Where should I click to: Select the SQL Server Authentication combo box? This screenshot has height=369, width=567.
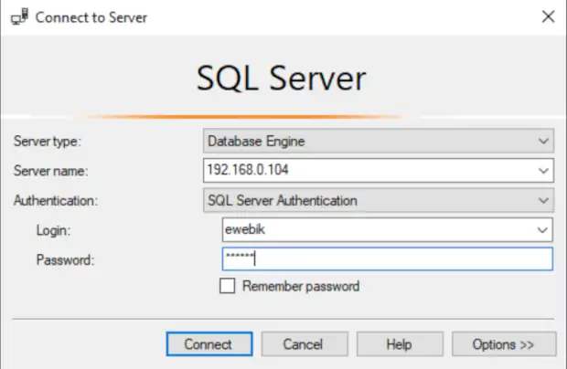pyautogui.click(x=379, y=200)
